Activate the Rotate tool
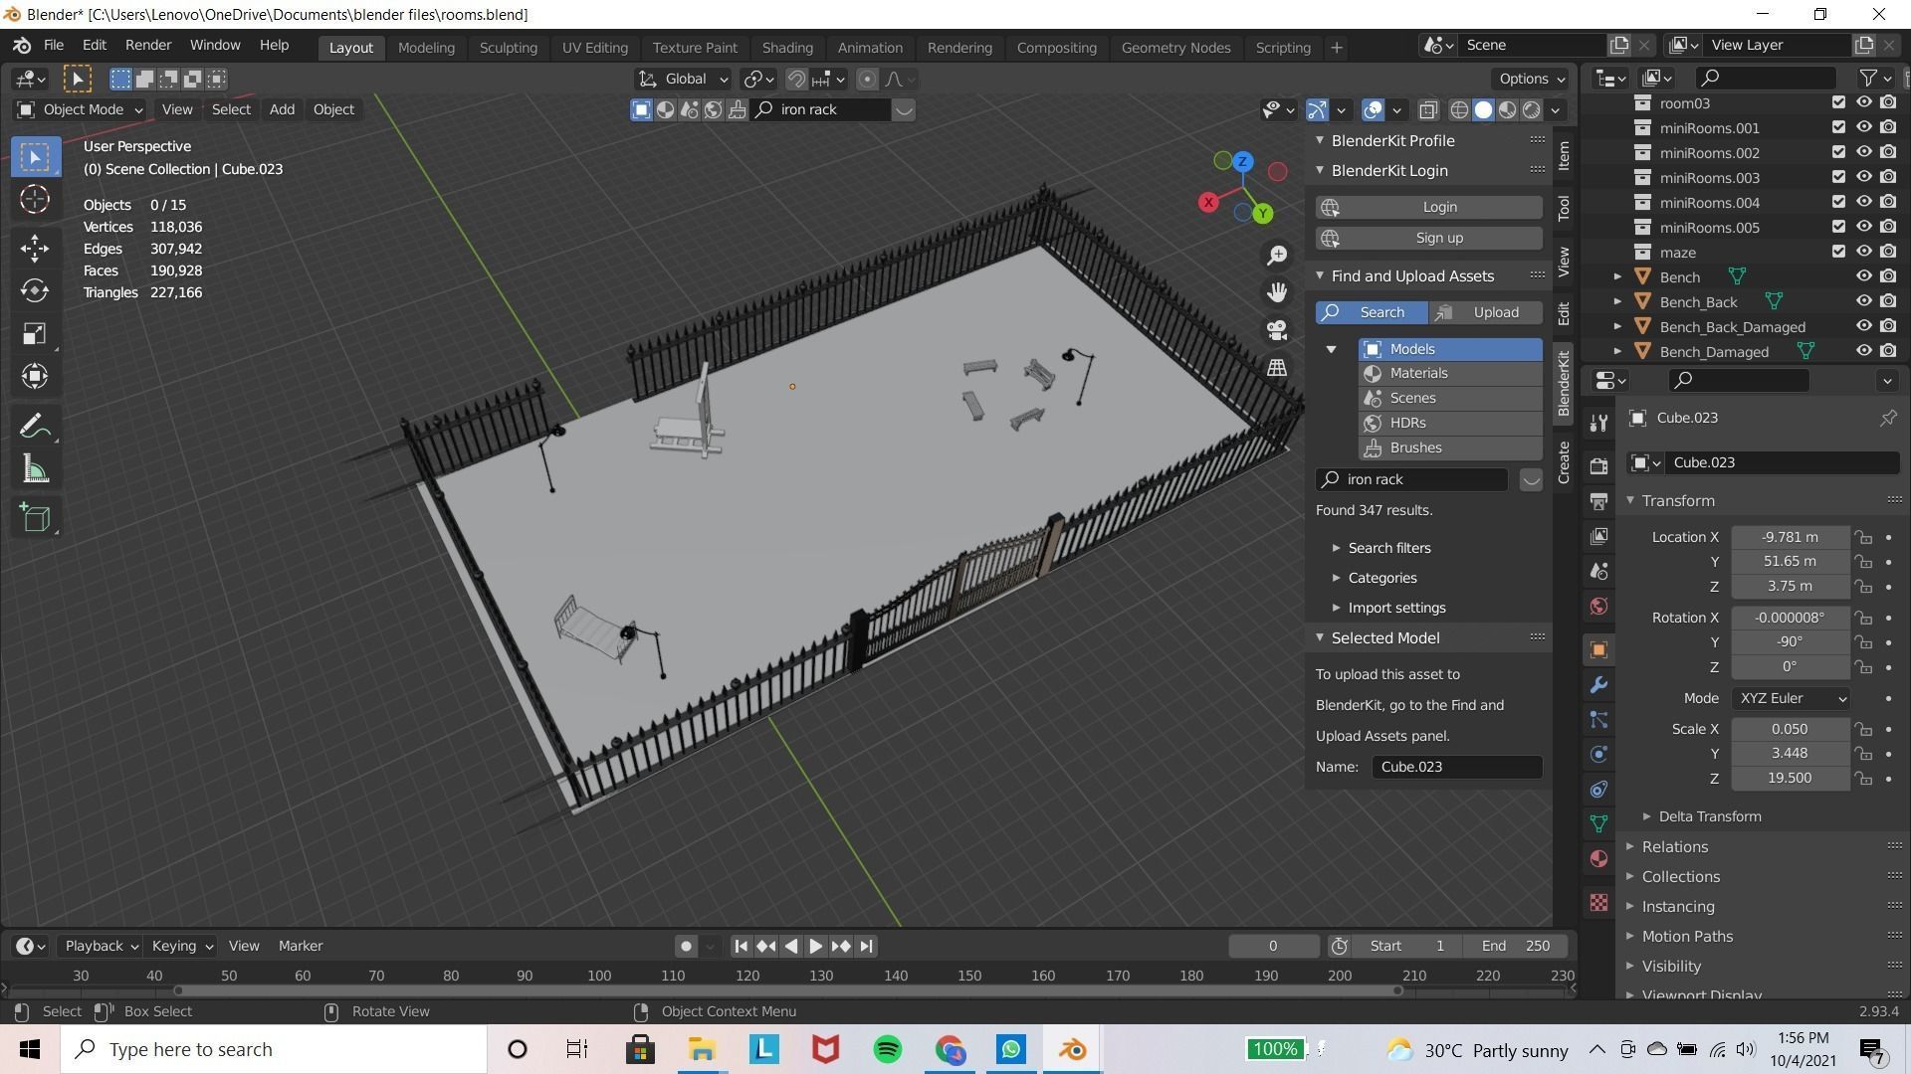 tap(35, 290)
